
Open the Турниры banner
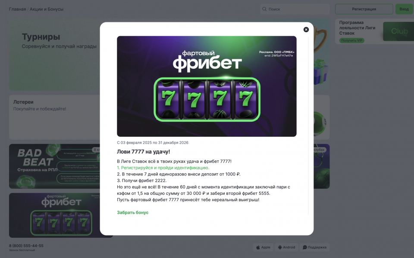54,55
